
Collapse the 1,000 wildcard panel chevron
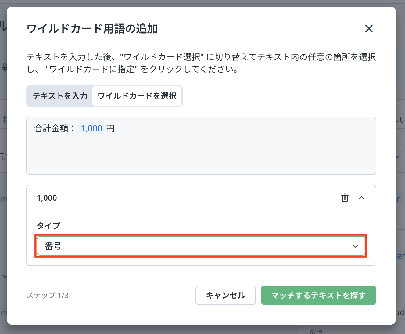[361, 198]
